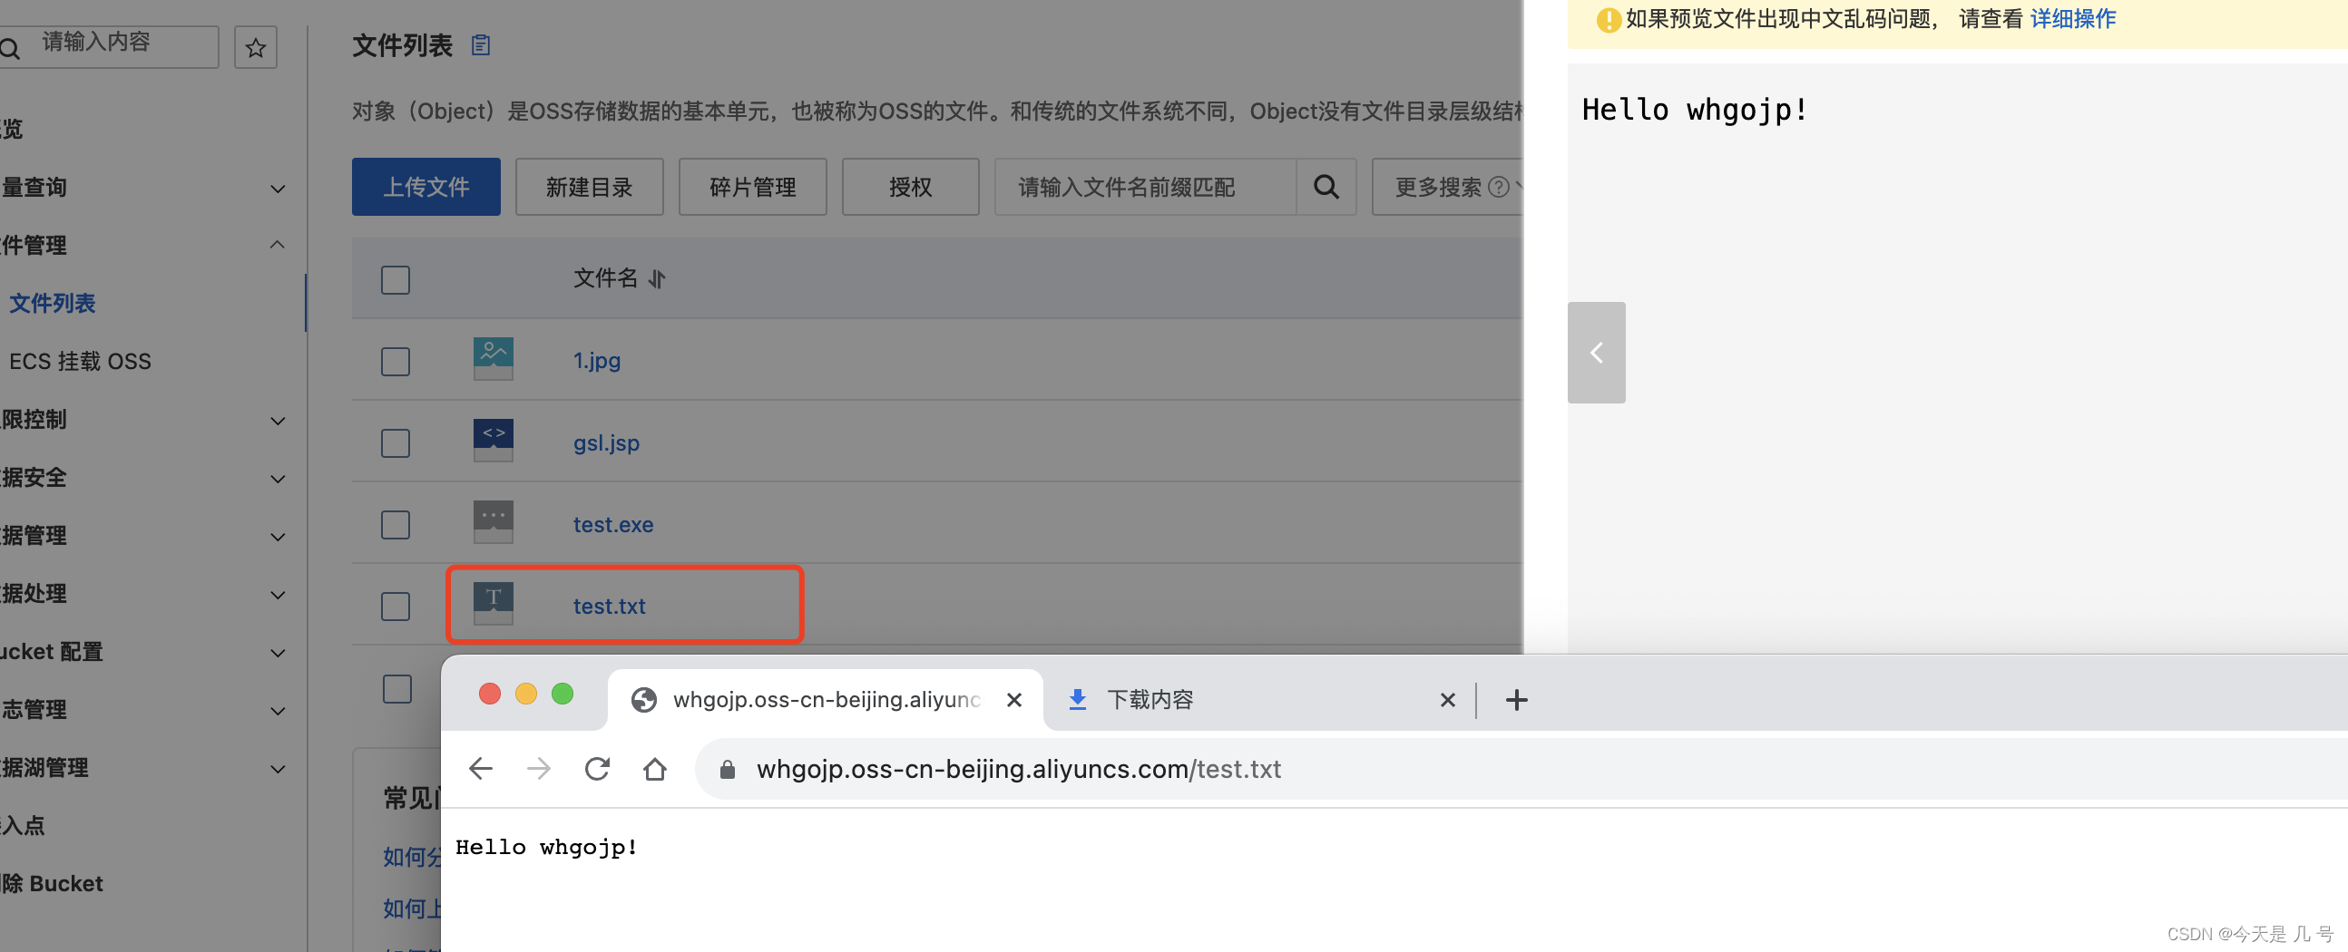2348x952 pixels.
Task: Close the 下载内容 tab
Action: coord(1447,700)
